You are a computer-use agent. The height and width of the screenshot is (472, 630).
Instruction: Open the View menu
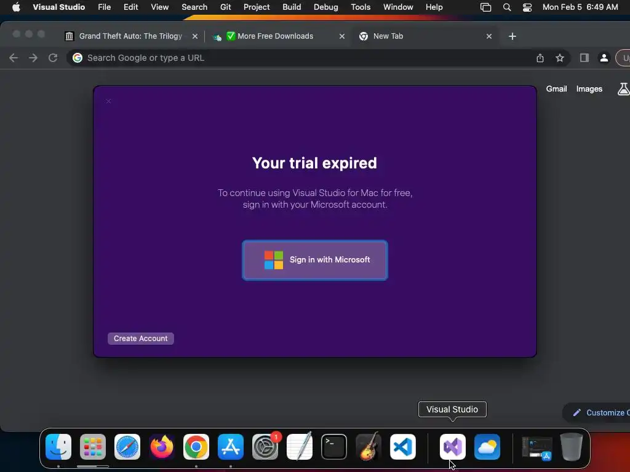159,7
